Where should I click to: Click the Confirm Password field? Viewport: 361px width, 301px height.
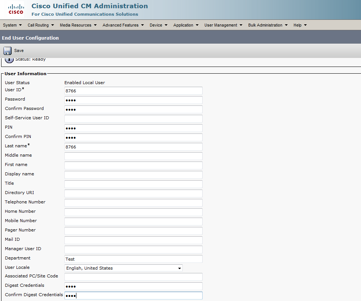click(133, 109)
